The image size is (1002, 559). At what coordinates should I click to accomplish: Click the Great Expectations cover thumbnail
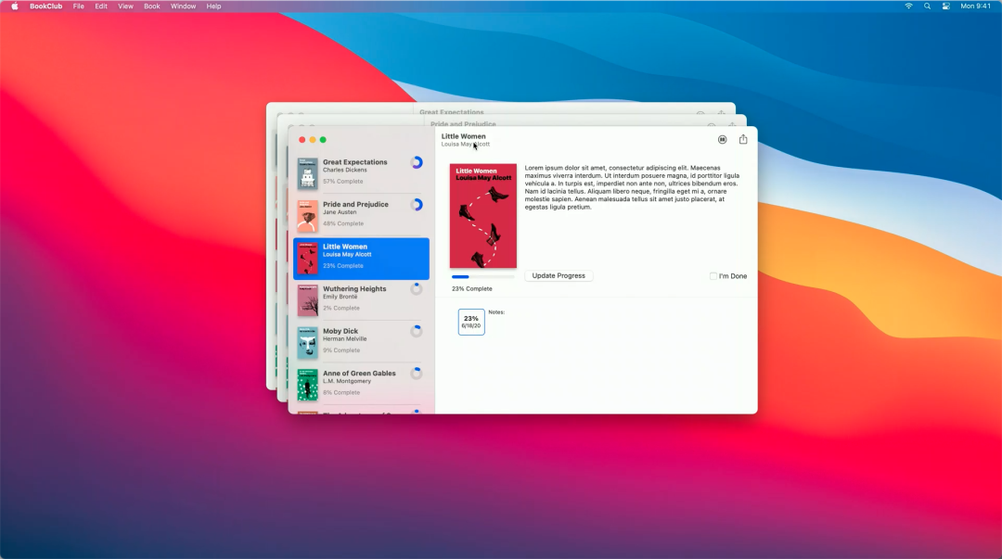307,173
